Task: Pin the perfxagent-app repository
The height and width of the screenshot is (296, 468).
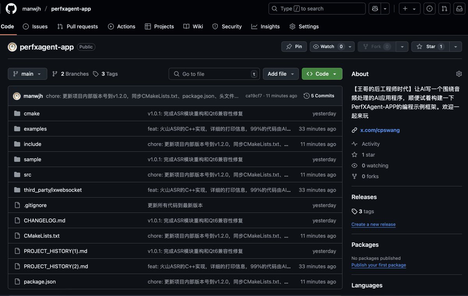Action: 294,46
